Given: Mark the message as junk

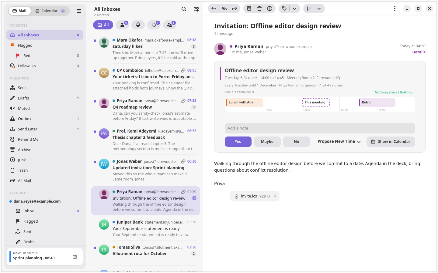Looking at the screenshot, I should [270, 8].
